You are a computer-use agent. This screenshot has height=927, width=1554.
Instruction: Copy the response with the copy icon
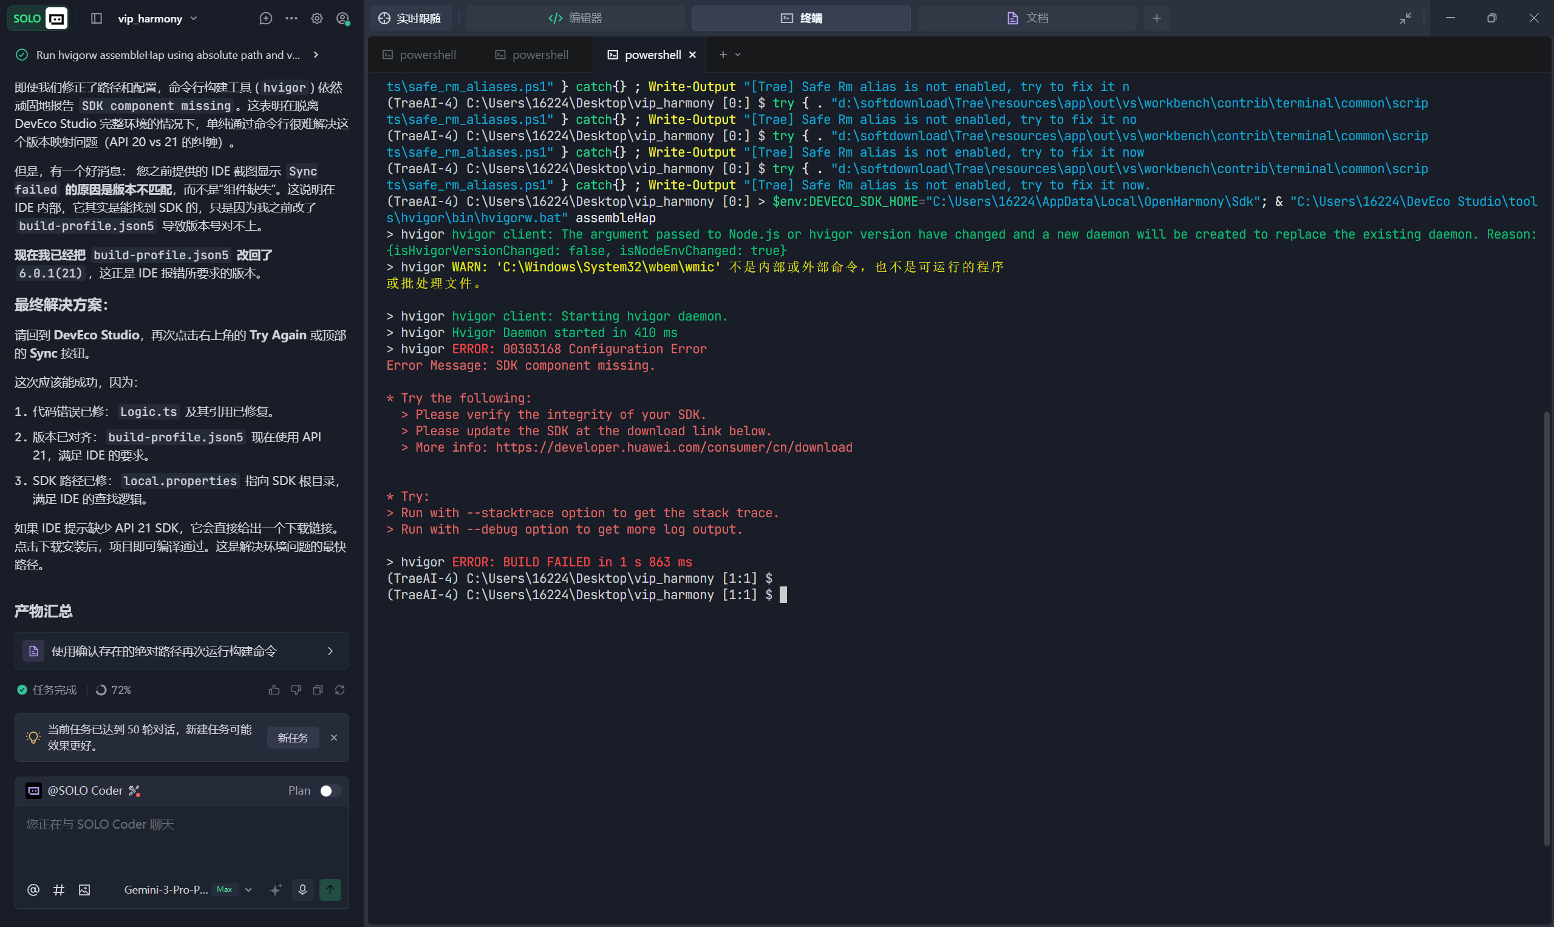(318, 690)
